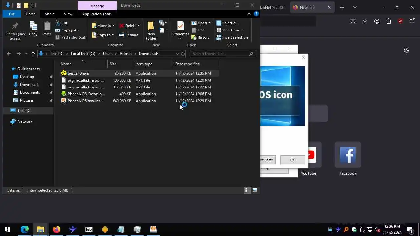Open the Delete dropdown menu
This screenshot has width=420, height=236.
pos(138,26)
